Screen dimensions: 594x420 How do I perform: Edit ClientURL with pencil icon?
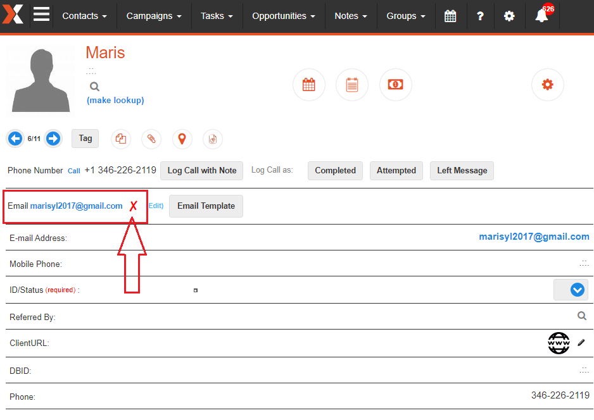581,343
